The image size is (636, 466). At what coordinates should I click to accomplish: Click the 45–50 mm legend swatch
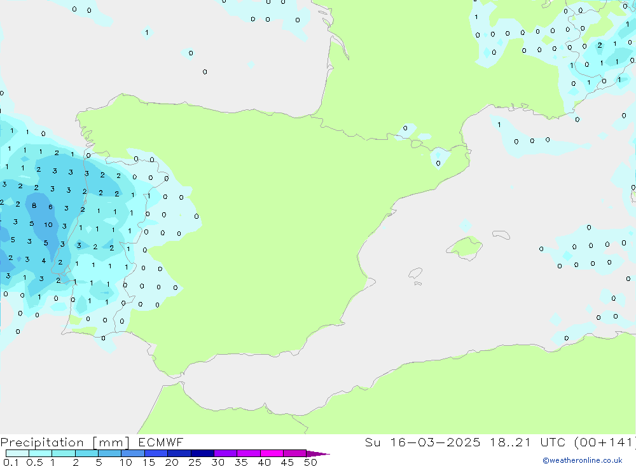[x=295, y=453]
